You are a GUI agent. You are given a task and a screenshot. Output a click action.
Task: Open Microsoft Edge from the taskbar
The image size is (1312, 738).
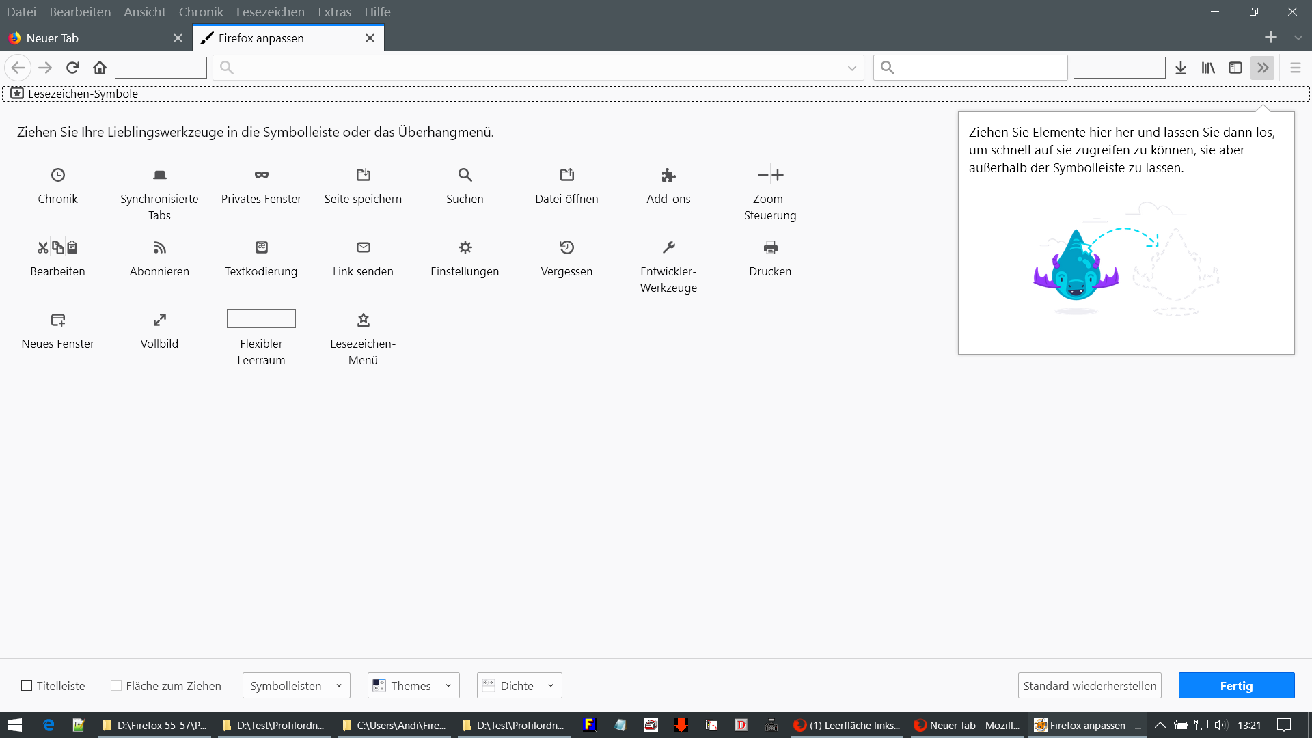49,725
